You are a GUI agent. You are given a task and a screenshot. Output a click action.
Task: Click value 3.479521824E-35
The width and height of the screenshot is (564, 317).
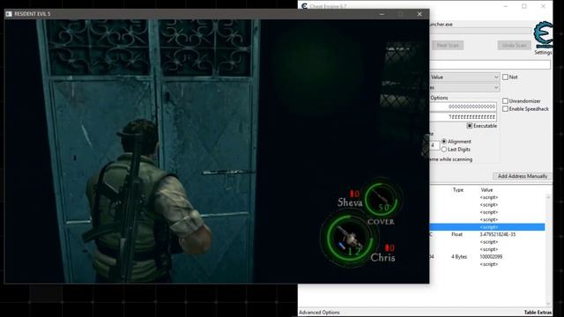coord(497,234)
